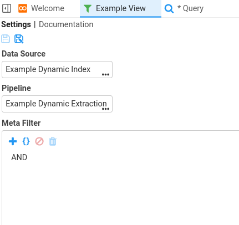The image size is (239, 225).
Task: Add a term with the plus icon
Action: [x=13, y=141]
